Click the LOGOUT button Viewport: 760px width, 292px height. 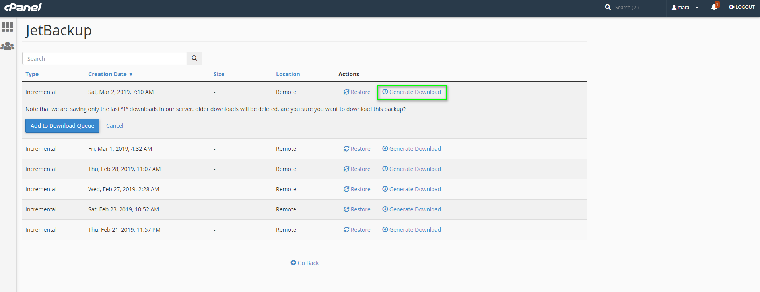742,7
